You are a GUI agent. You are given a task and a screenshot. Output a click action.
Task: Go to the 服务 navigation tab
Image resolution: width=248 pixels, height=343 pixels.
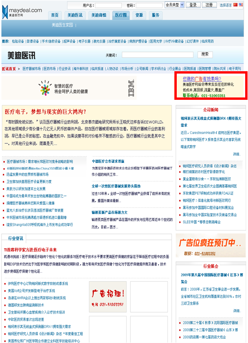(x=156, y=15)
